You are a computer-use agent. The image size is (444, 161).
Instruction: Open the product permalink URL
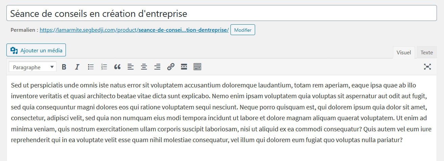(134, 30)
